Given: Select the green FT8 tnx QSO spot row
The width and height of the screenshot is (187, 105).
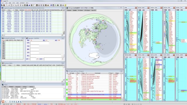Looking at the screenshot, I should pos(94,99).
